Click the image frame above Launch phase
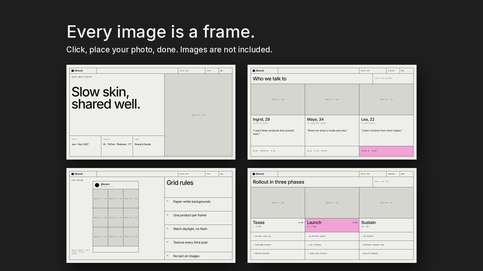Image resolution: width=483 pixels, height=271 pixels. tap(332, 203)
